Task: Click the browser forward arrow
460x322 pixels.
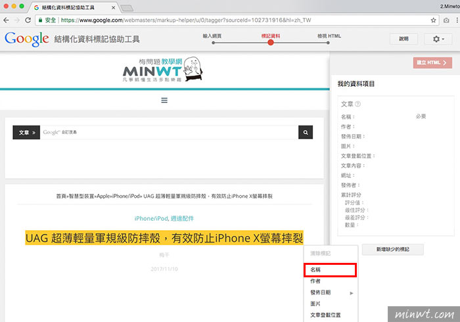Action: pos(17,20)
